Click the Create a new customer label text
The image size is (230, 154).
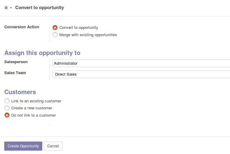coord(32,108)
